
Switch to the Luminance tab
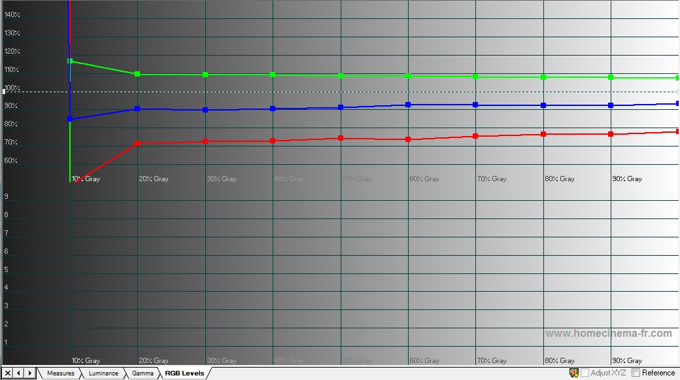[103, 373]
